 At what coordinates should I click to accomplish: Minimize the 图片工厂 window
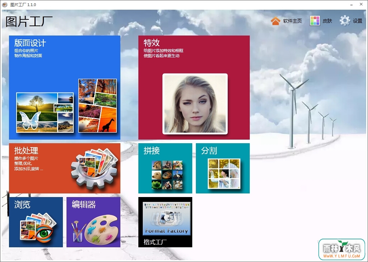[x=351, y=5]
